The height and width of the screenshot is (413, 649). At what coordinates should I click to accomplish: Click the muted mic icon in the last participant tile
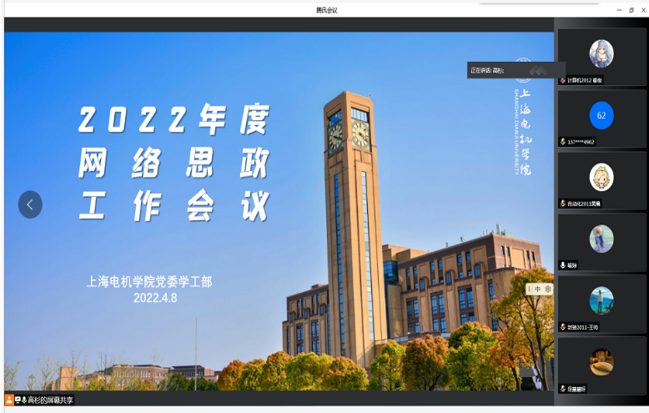click(x=563, y=389)
